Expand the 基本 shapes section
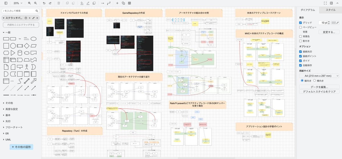Screen dimensions: 342x159 pyautogui.click(x=7, y=115)
